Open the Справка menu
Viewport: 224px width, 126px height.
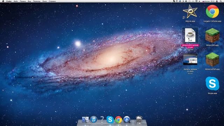pyautogui.click(x=52, y=1)
